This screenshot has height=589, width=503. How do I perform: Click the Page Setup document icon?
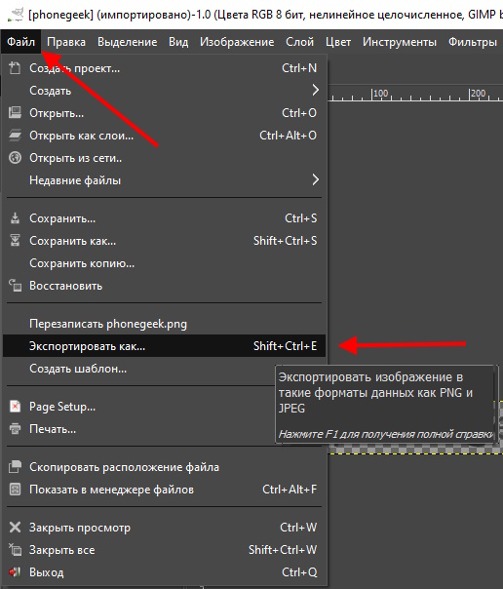point(15,406)
